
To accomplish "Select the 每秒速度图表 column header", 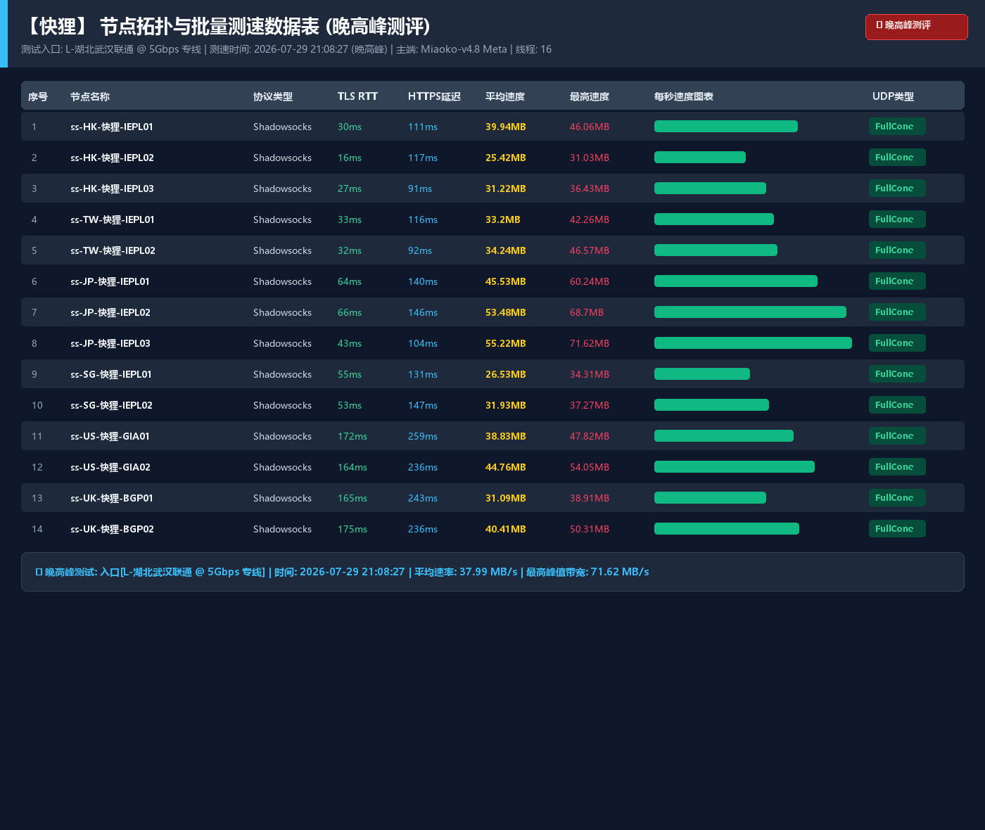I will coord(684,96).
